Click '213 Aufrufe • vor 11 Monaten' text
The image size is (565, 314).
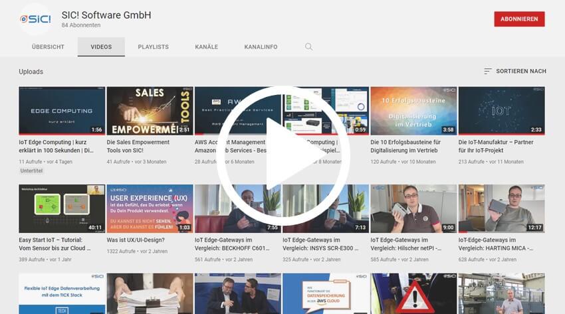(x=491, y=162)
